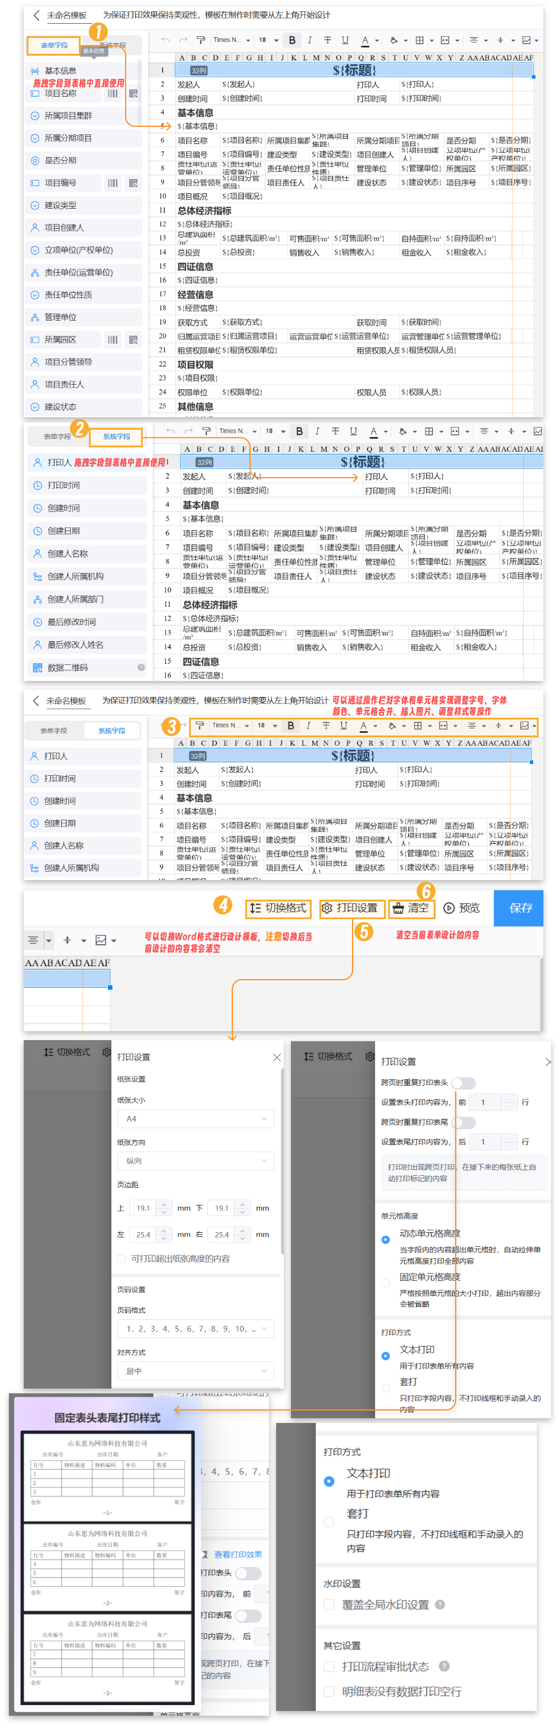Open font color A in top panel toolbar
This screenshot has height=1727, width=560.
pos(365,40)
